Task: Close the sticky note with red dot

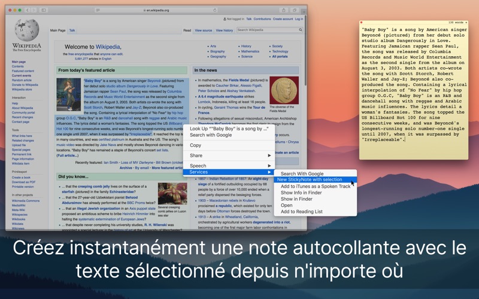Action: point(361,22)
